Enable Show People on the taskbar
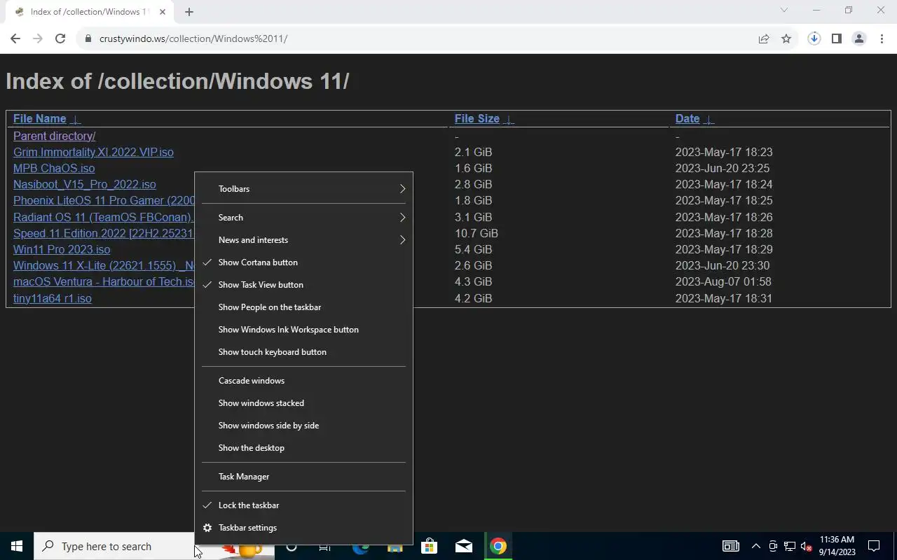 pyautogui.click(x=303, y=307)
